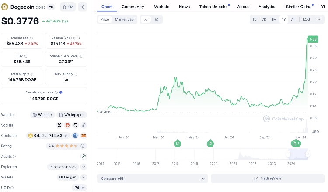This screenshot has height=192, width=328.
Task: Open the Similar Coins tab
Action: [299, 7]
